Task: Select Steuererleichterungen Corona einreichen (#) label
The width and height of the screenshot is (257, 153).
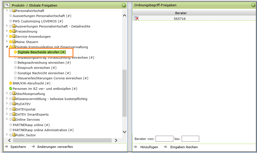Action: [x=53, y=78]
